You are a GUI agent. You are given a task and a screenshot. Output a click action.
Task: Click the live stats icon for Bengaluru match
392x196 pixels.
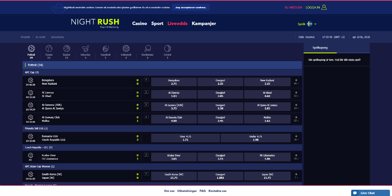click(146, 80)
